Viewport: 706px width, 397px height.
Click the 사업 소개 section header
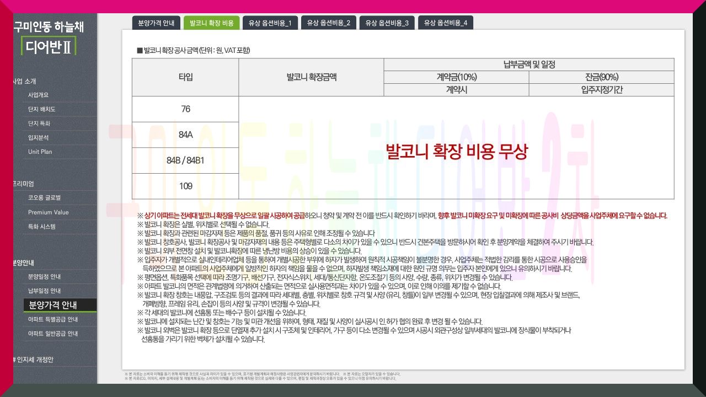click(25, 82)
